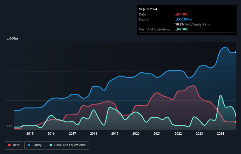241x154 pixels.
Task: Click the red Debt legend dot
Action: [9, 145]
